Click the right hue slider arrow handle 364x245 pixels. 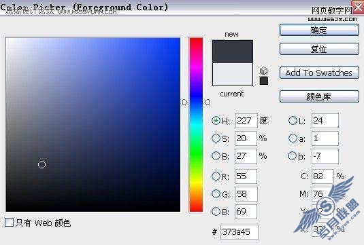point(207,102)
